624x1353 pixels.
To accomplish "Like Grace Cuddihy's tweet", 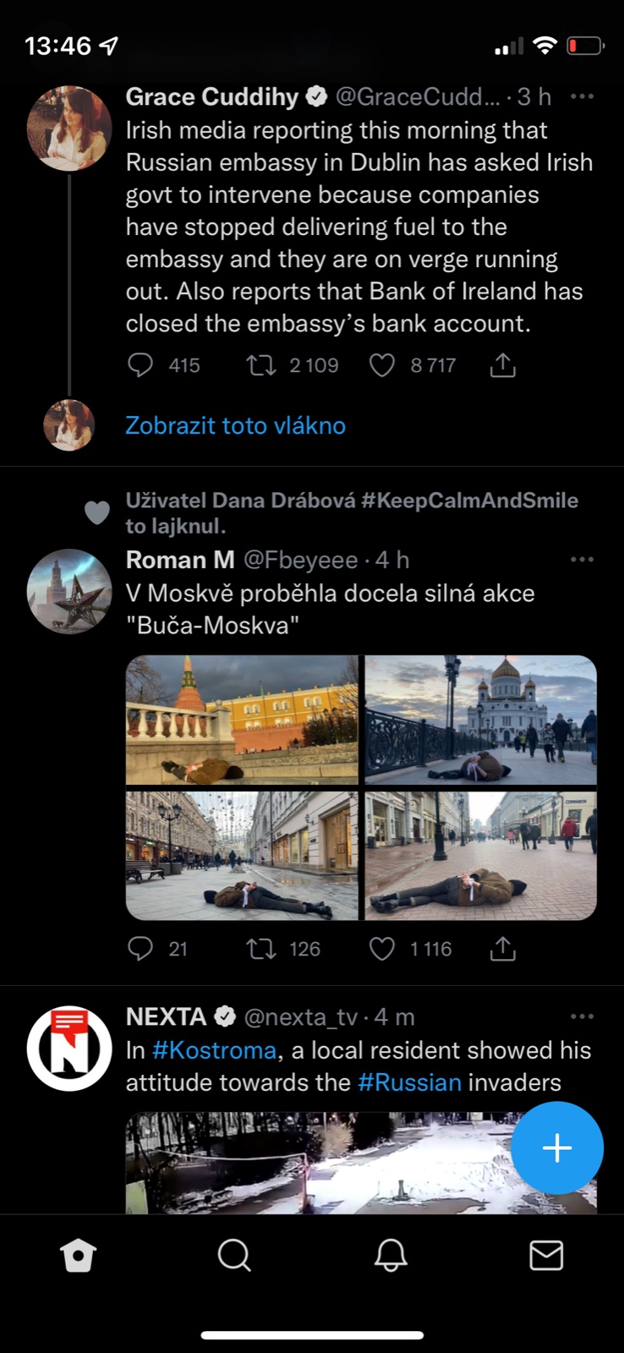I will point(382,365).
